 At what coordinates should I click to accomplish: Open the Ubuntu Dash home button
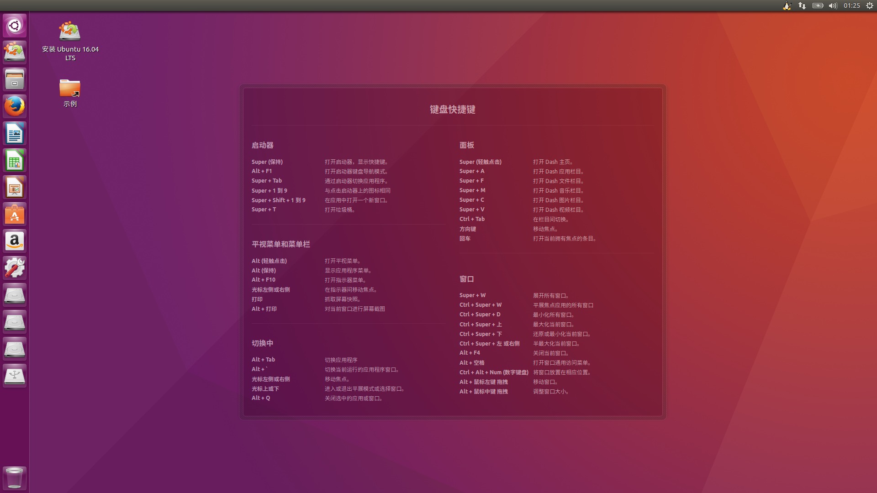[15, 25]
